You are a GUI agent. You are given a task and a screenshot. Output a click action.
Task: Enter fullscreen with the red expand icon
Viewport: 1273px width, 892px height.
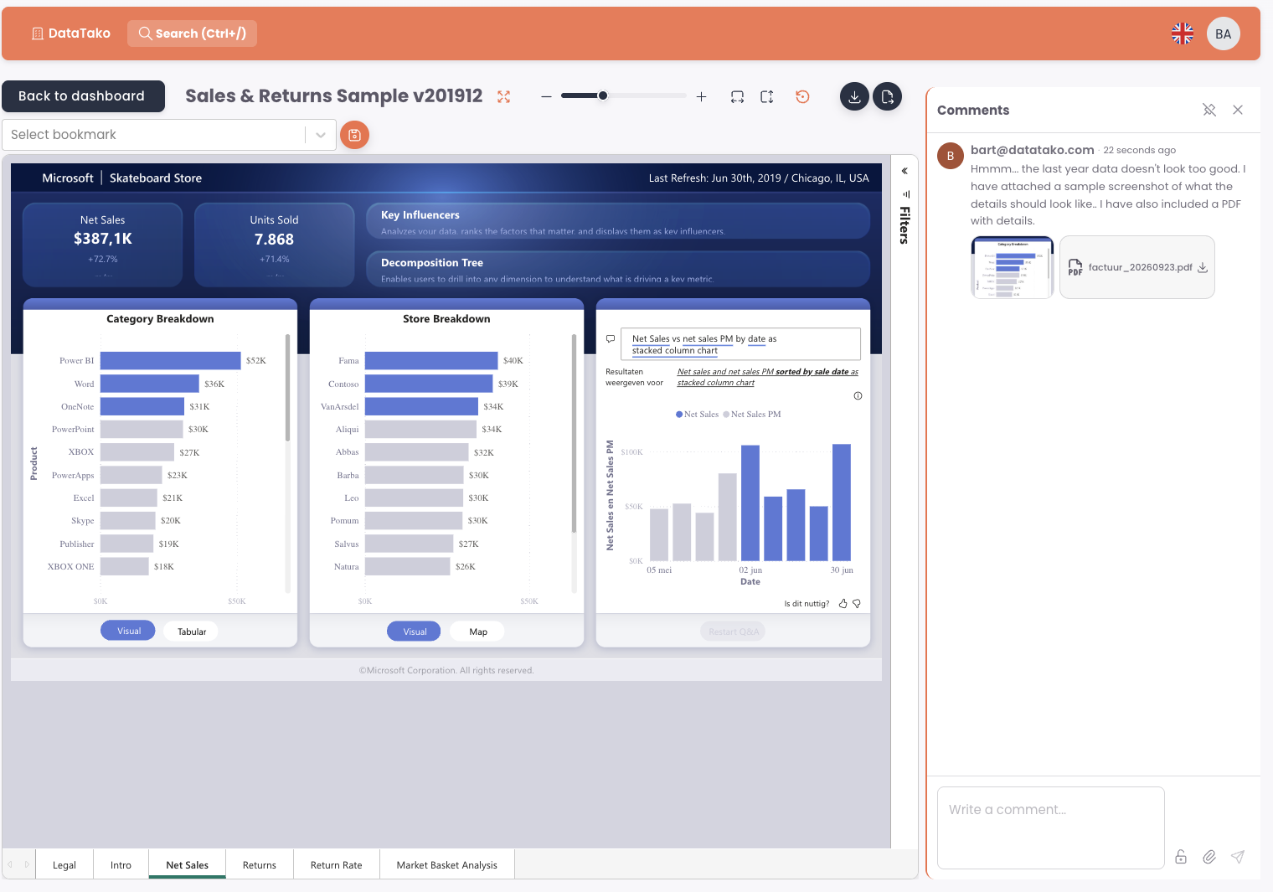tap(503, 97)
